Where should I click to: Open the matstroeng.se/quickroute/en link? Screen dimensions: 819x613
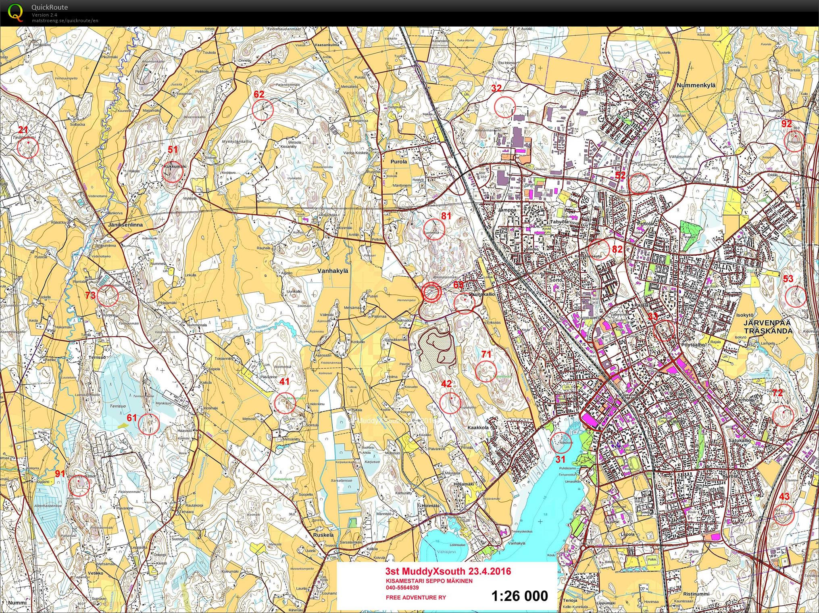pyautogui.click(x=65, y=21)
